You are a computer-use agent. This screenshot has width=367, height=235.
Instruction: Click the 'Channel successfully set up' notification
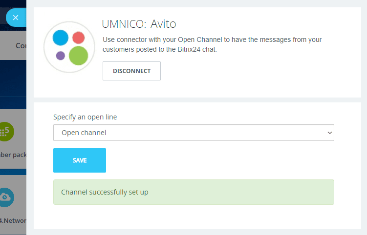click(193, 192)
